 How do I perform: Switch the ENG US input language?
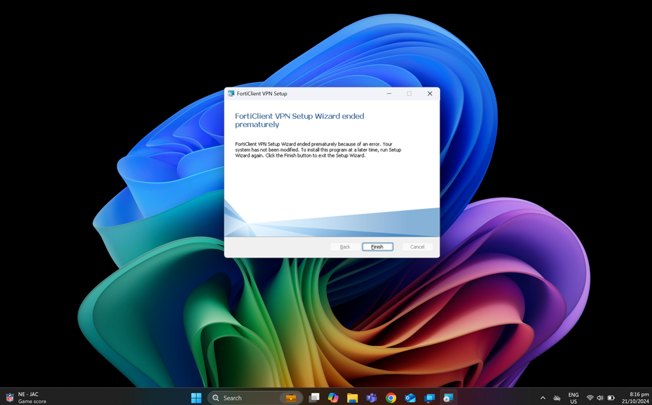(x=574, y=398)
